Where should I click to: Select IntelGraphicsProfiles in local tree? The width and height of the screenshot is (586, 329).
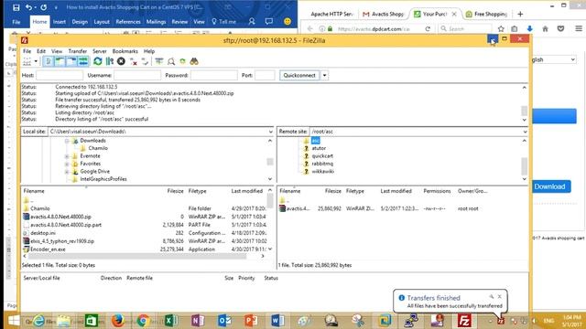[x=103, y=179]
